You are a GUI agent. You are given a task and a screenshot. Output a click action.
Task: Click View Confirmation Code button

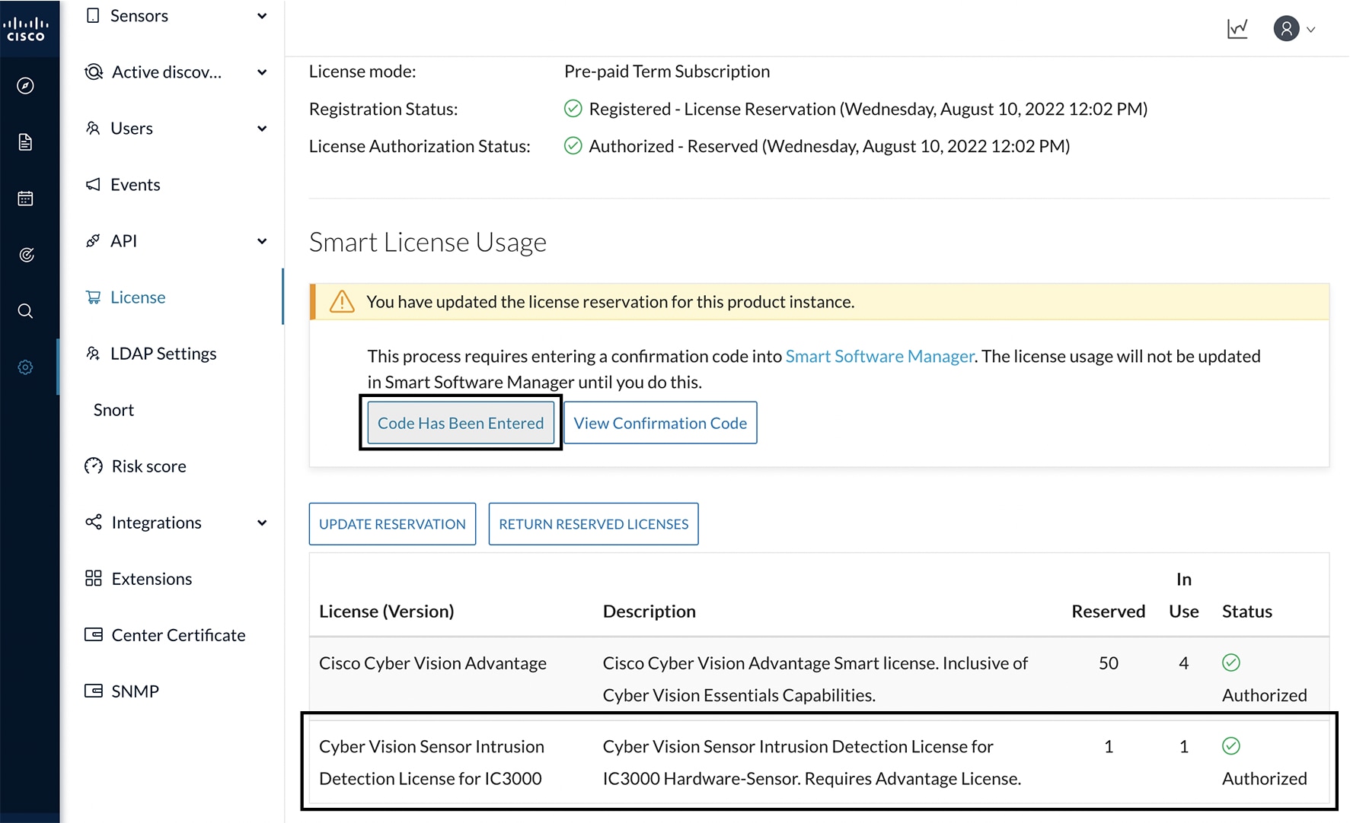pyautogui.click(x=660, y=423)
